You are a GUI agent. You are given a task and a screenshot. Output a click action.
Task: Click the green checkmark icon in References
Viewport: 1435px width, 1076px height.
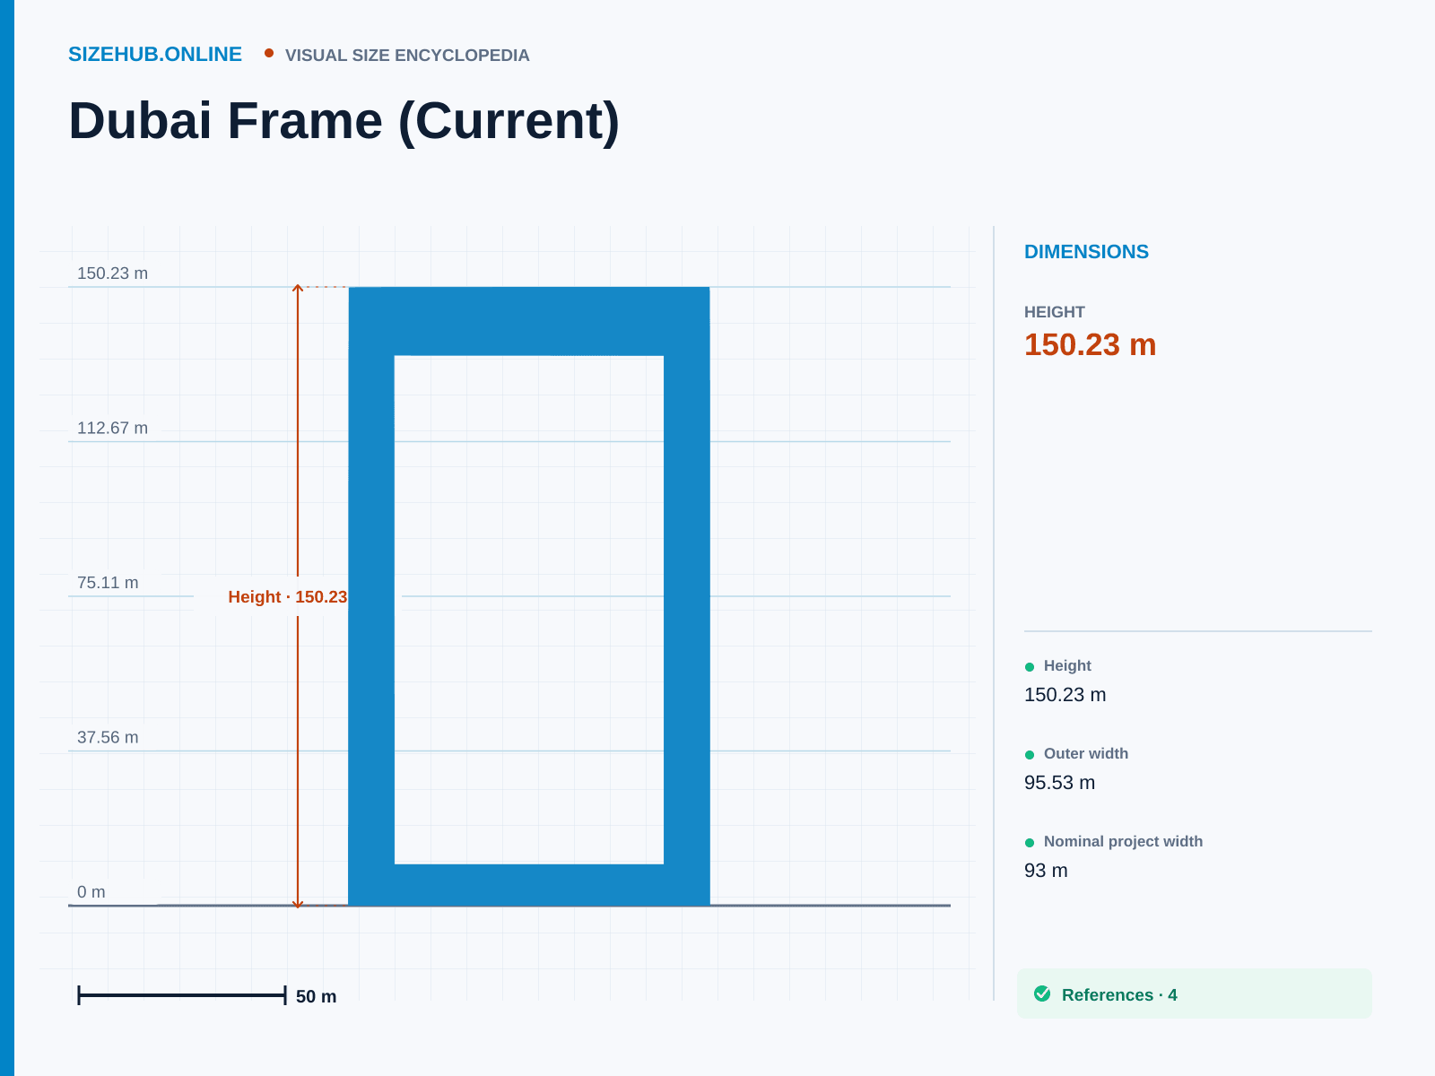[x=1042, y=994]
